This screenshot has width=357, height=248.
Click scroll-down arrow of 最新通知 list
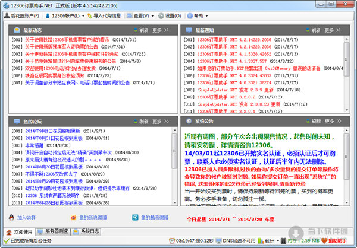[x=347, y=110]
